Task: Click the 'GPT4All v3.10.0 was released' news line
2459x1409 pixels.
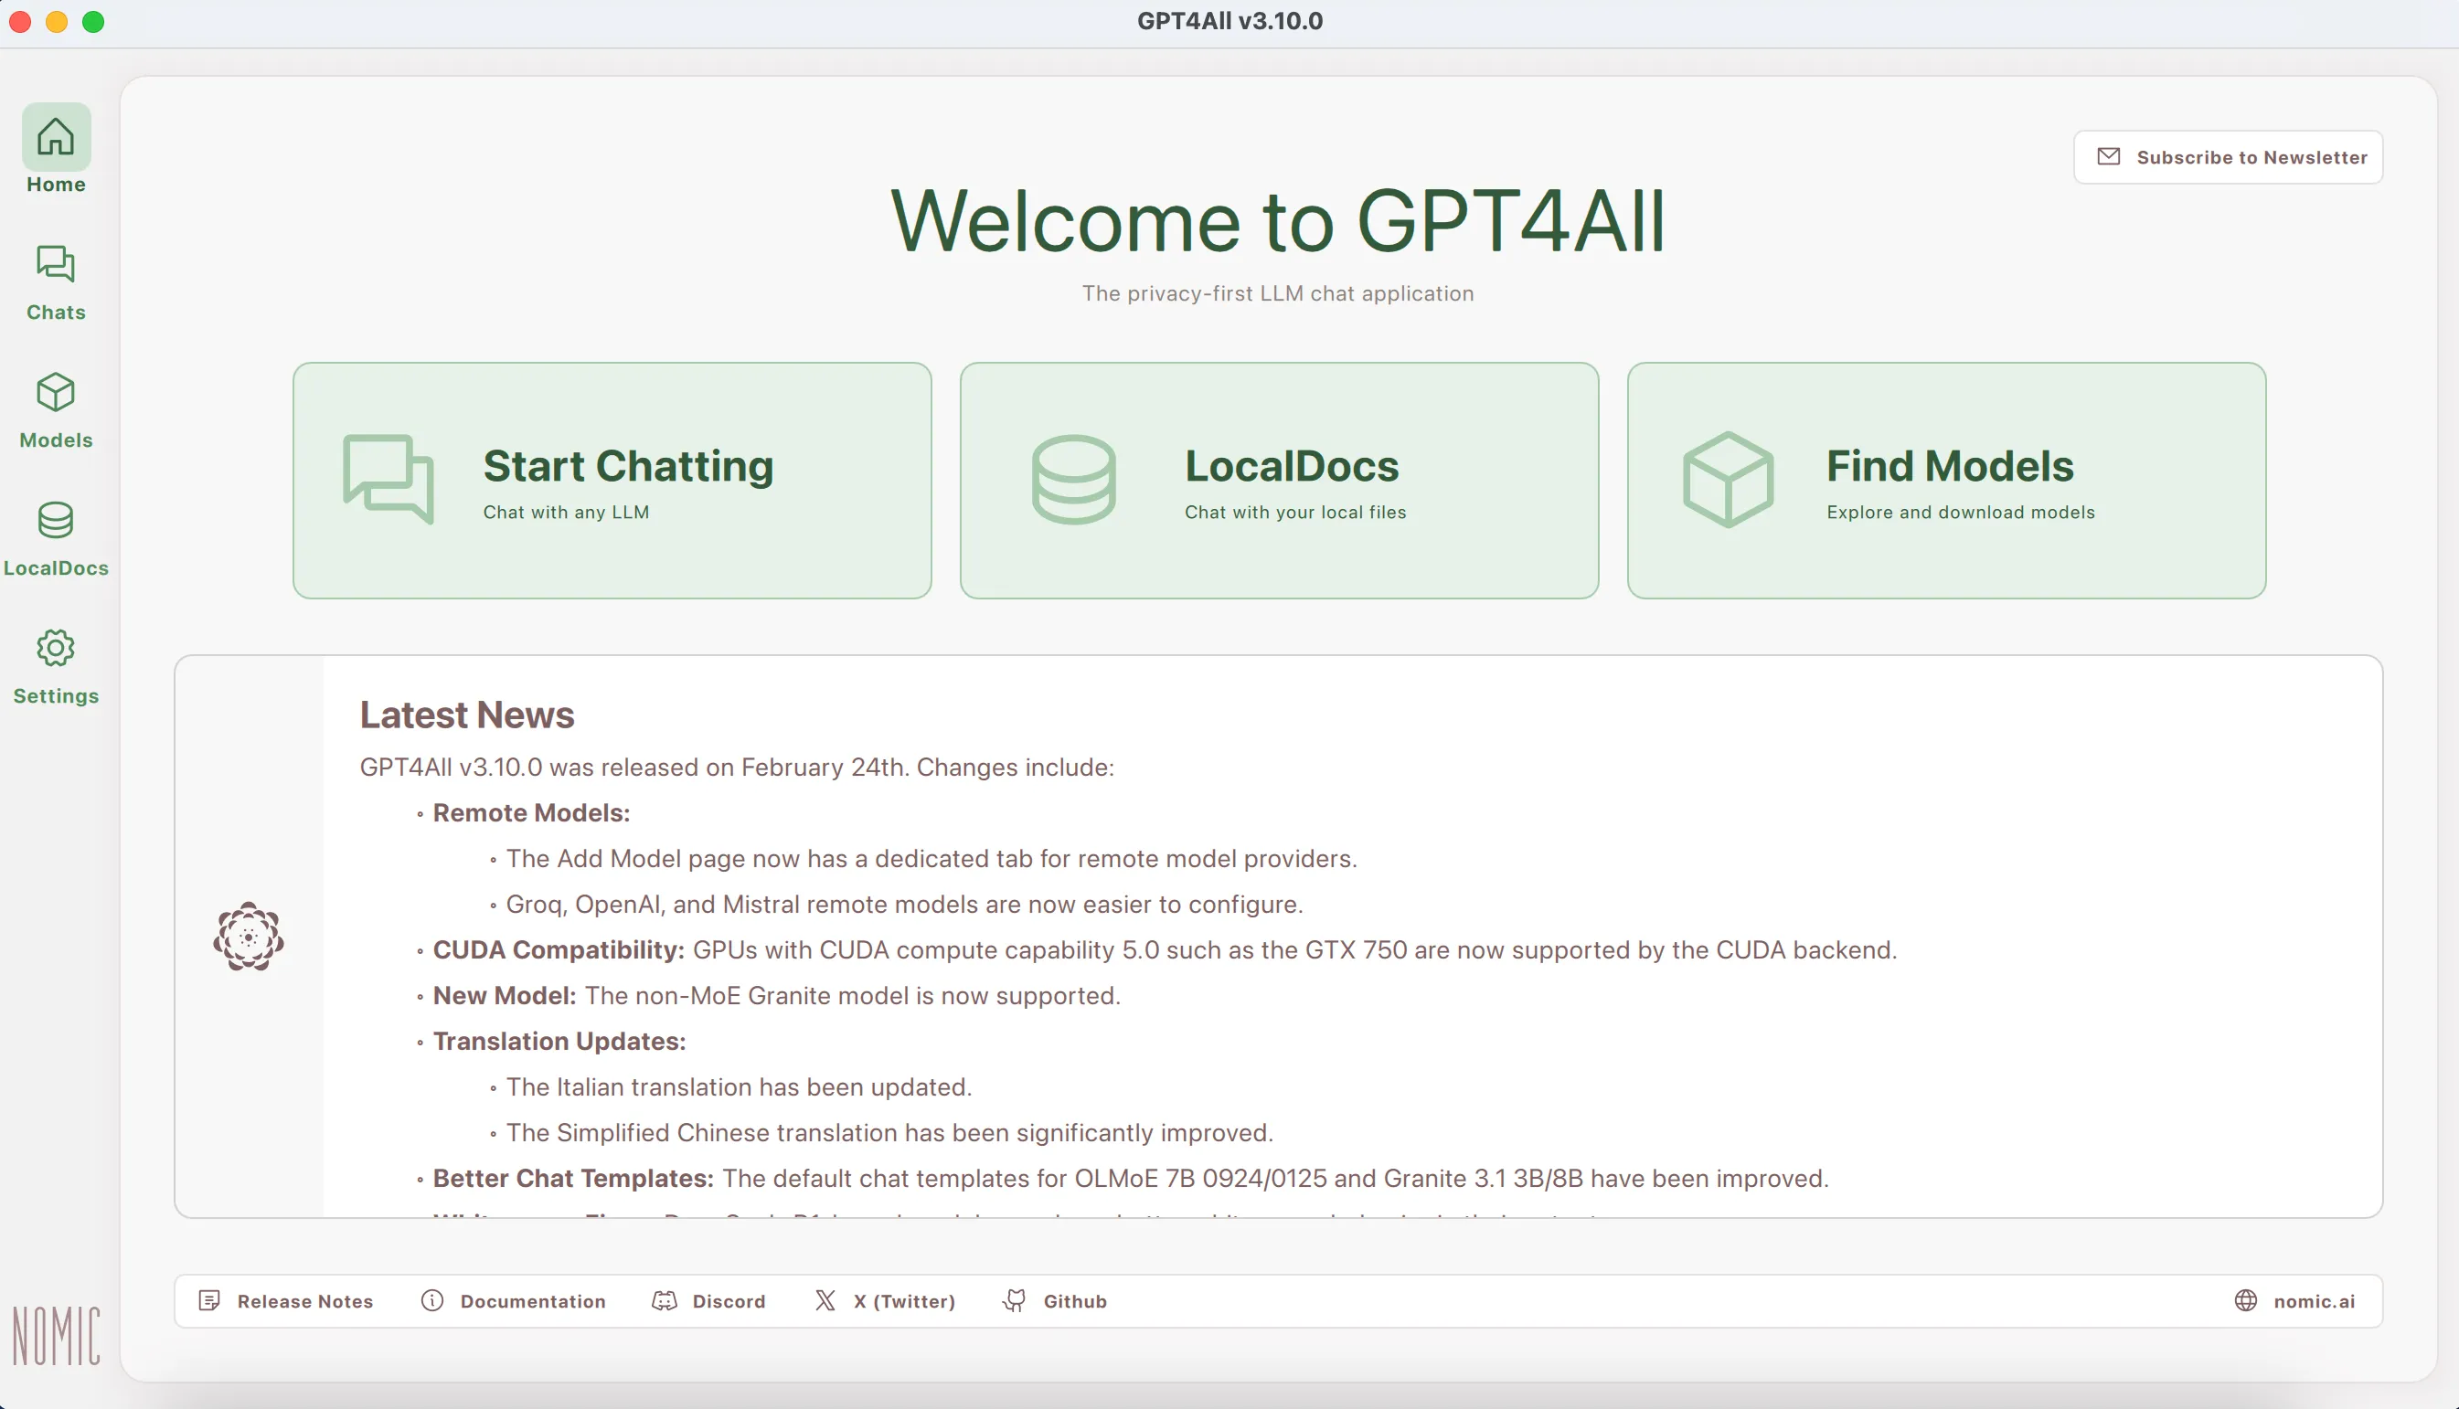Action: click(737, 768)
